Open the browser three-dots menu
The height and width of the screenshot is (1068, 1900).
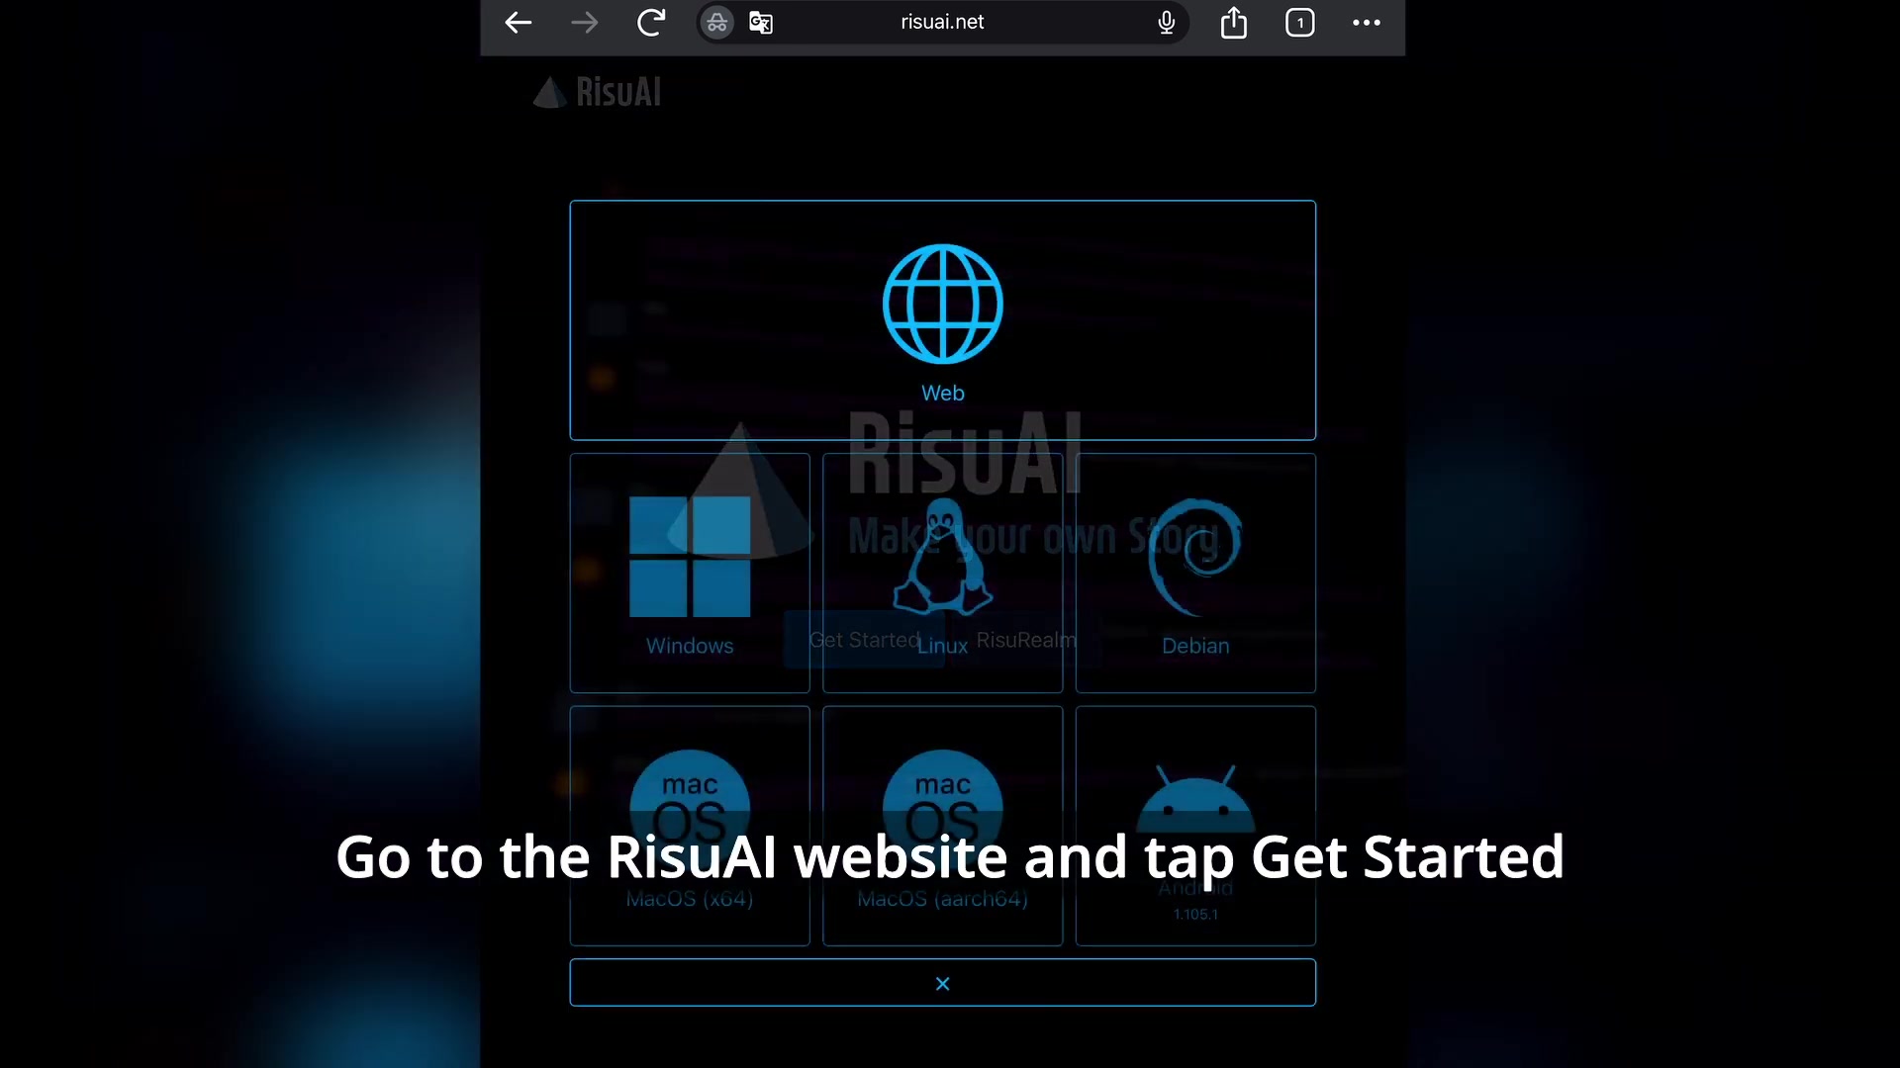point(1367,23)
